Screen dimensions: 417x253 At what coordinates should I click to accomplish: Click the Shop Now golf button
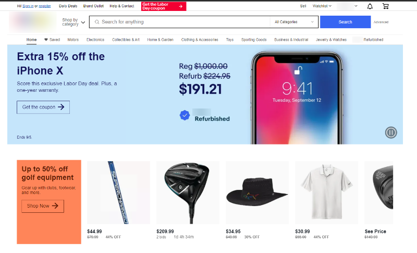(x=43, y=206)
